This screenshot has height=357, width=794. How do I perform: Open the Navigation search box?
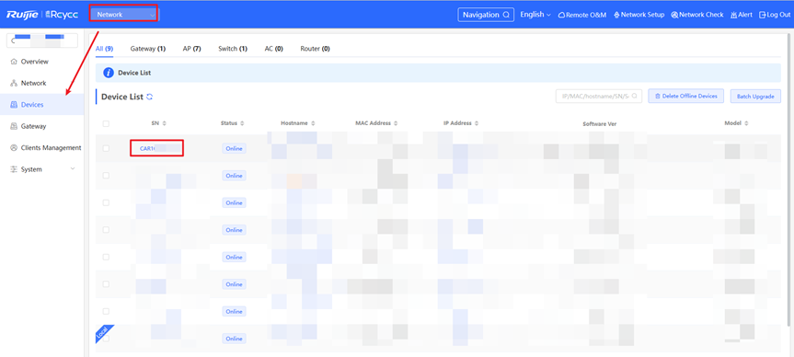486,15
